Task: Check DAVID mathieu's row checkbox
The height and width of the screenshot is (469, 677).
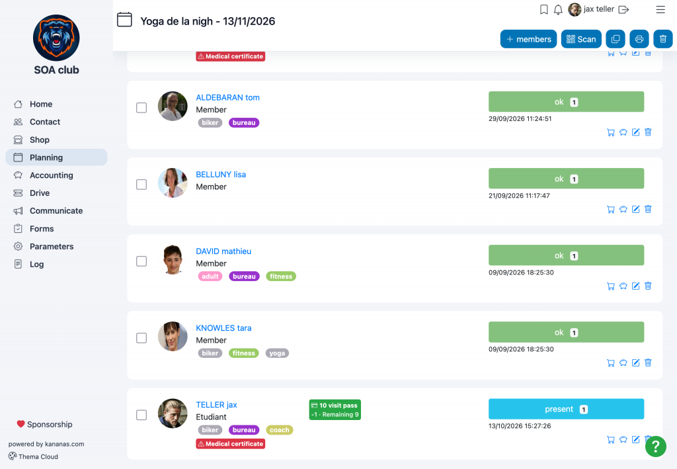Action: (x=141, y=261)
